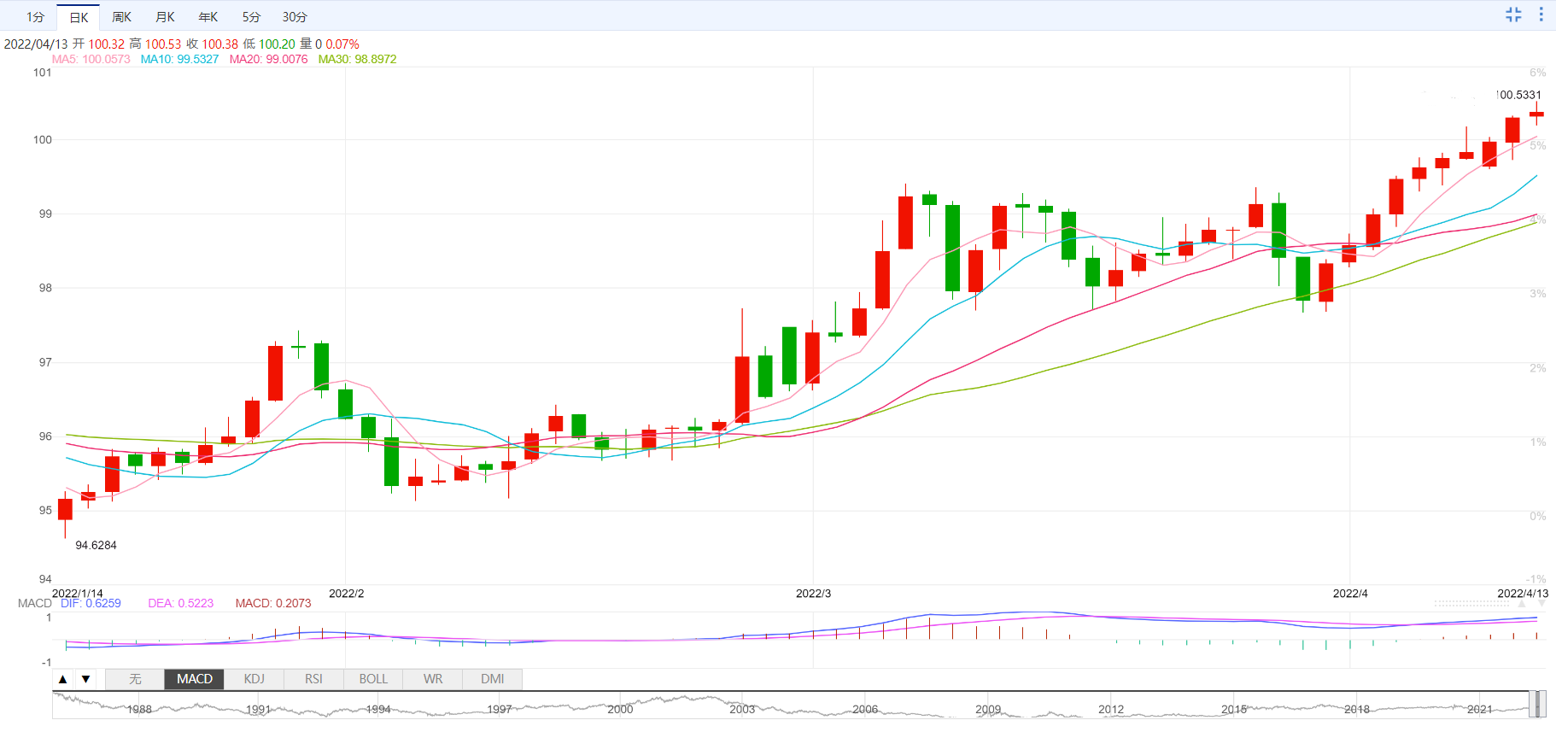The image size is (1556, 732).
Task: Click the up arrow indicator button
Action: click(x=63, y=679)
